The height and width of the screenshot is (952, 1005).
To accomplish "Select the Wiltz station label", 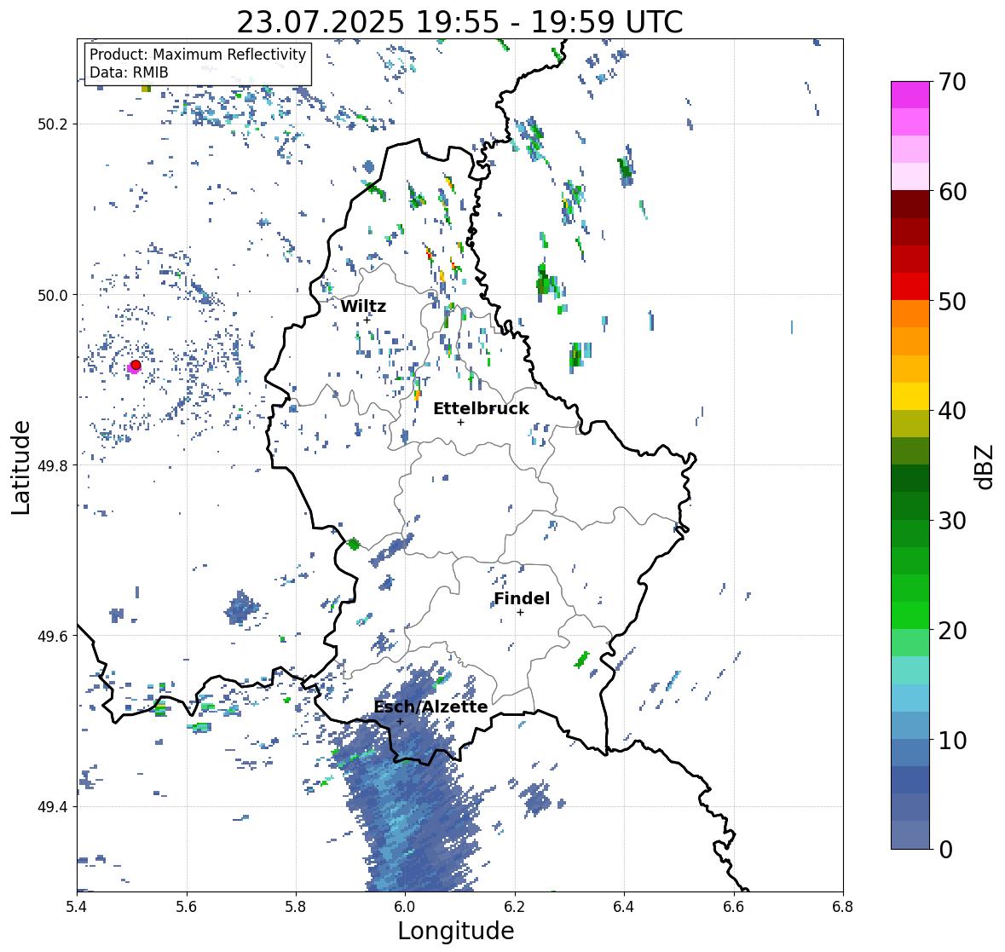I will click(x=363, y=306).
